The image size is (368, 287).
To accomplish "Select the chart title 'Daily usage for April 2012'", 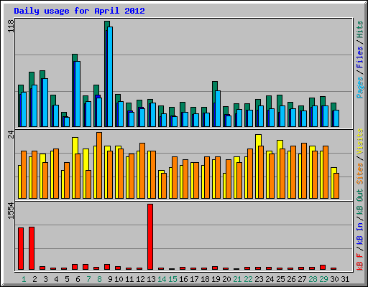I will [79, 11].
